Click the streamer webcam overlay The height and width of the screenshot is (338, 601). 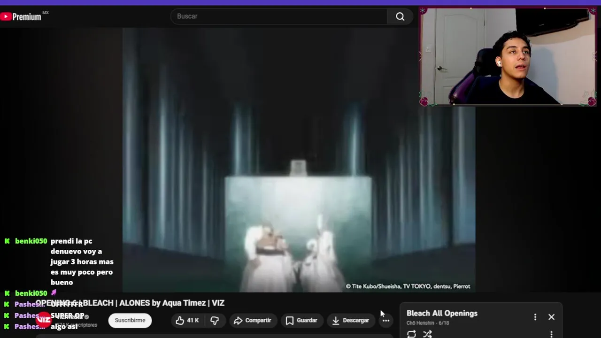tap(508, 56)
